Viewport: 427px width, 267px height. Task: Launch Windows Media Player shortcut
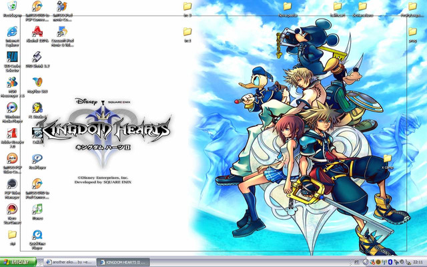coord(12,108)
